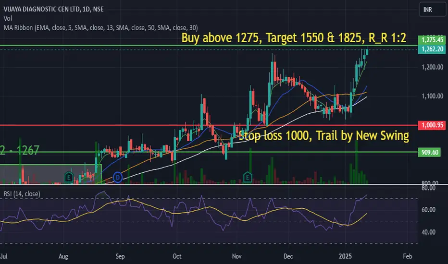Click the earnings E marker near August
The width and height of the screenshot is (448, 264).
pos(69,177)
